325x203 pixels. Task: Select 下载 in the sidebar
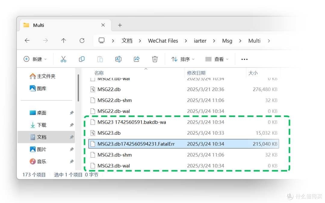coord(42,125)
